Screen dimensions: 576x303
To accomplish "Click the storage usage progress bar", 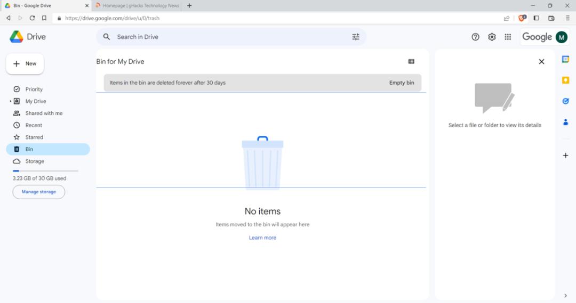I will (45, 171).
